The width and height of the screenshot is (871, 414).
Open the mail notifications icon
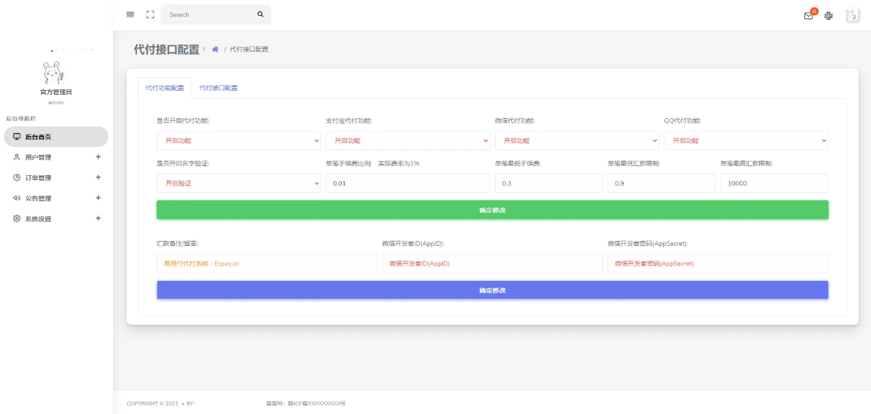pos(809,16)
